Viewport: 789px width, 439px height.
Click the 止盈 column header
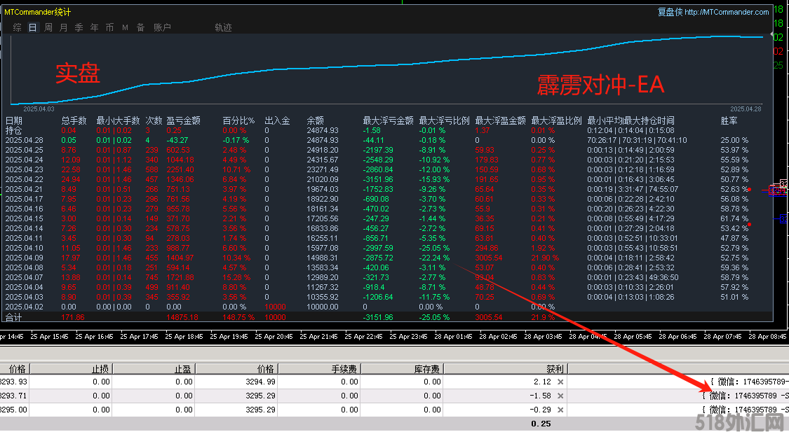click(x=154, y=369)
